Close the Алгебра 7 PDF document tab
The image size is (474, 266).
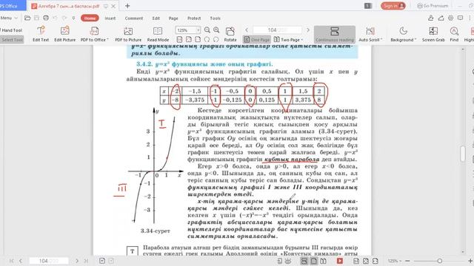tap(113, 6)
